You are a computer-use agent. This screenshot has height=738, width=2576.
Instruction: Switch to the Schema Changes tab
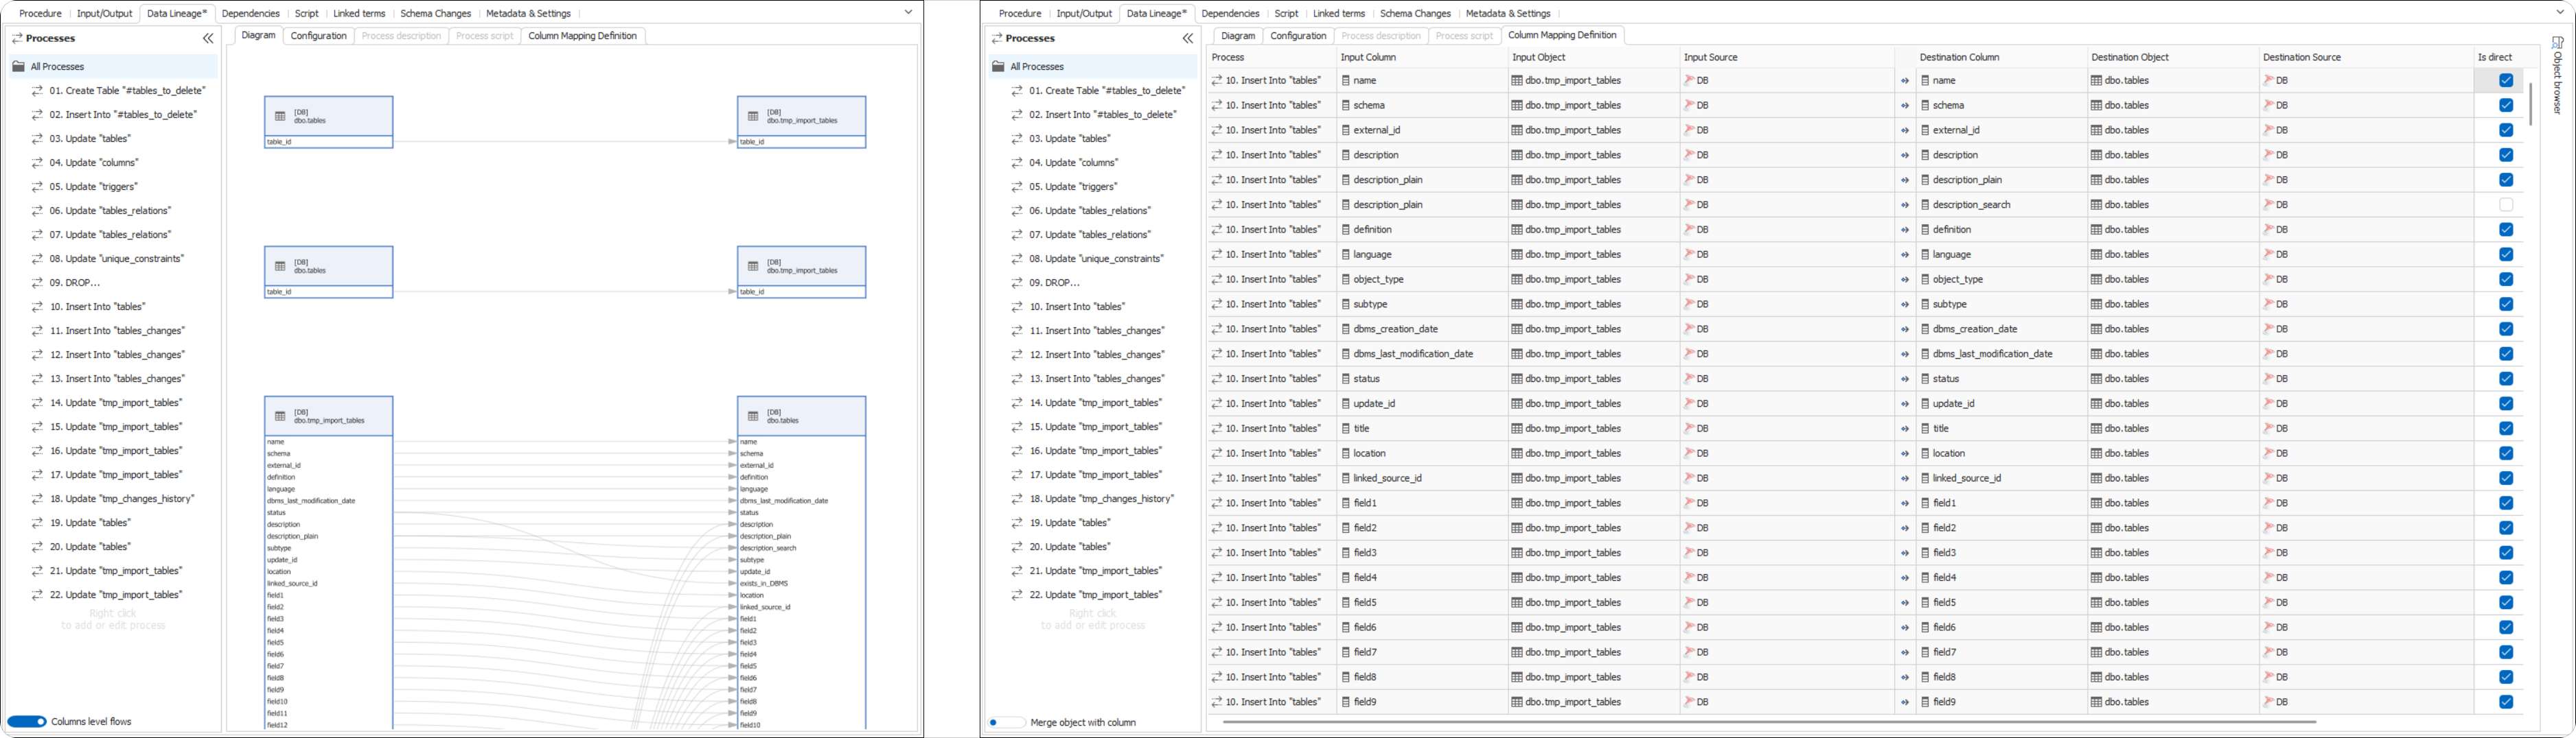[x=435, y=13]
